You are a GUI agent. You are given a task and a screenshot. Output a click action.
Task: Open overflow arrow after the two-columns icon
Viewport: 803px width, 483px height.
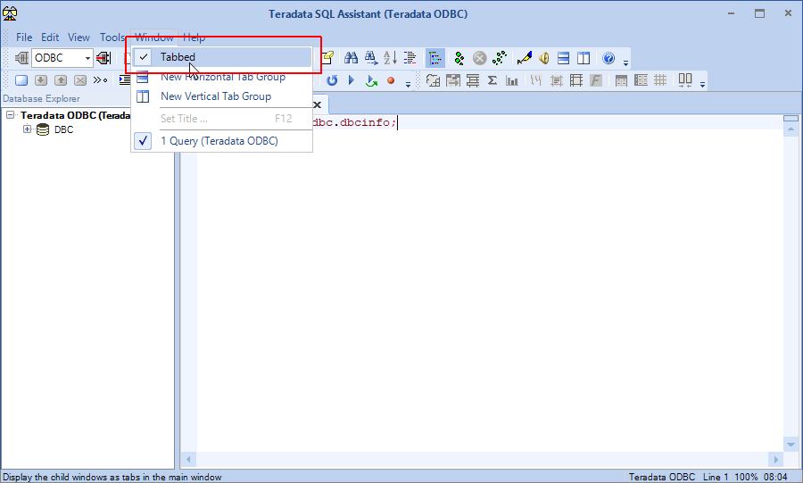point(702,85)
